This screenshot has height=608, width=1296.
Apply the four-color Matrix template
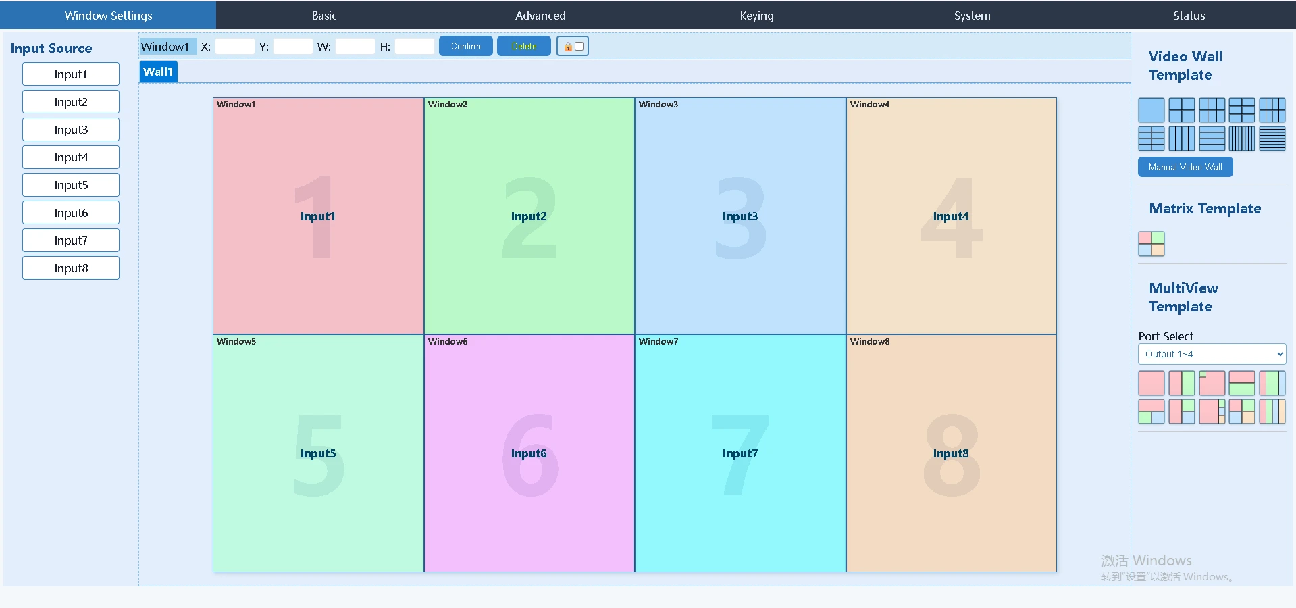point(1151,244)
